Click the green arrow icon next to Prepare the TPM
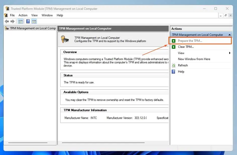 pyautogui.click(x=174, y=41)
